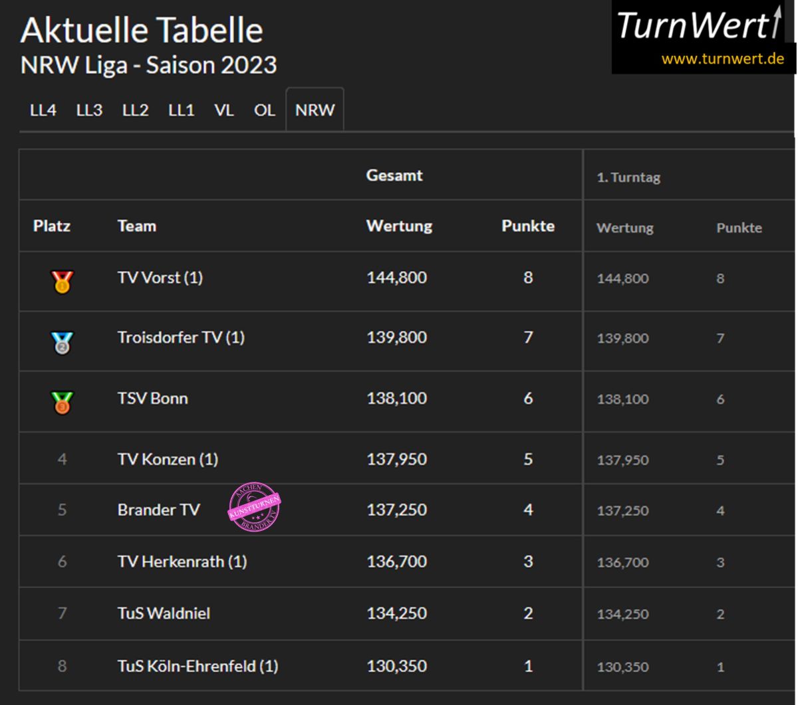The height and width of the screenshot is (705, 798).
Task: Open the Troisdorfer TV (1) team entry
Action: (x=181, y=338)
